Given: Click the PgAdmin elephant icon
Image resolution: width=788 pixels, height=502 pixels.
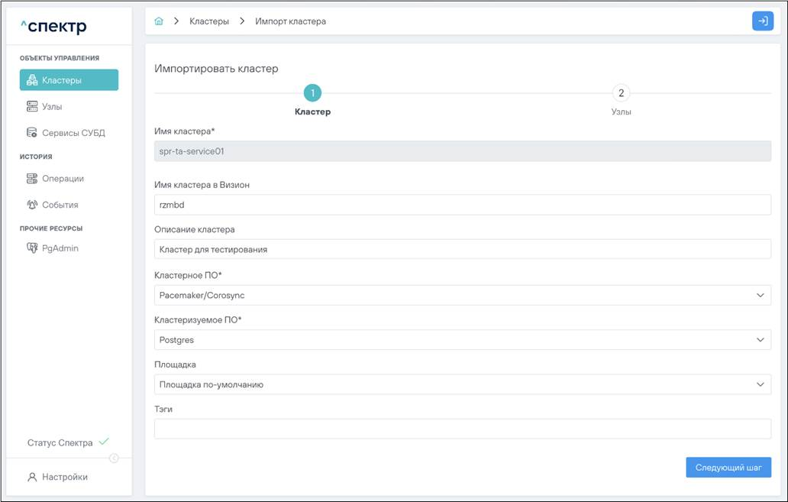Looking at the screenshot, I should (32, 248).
